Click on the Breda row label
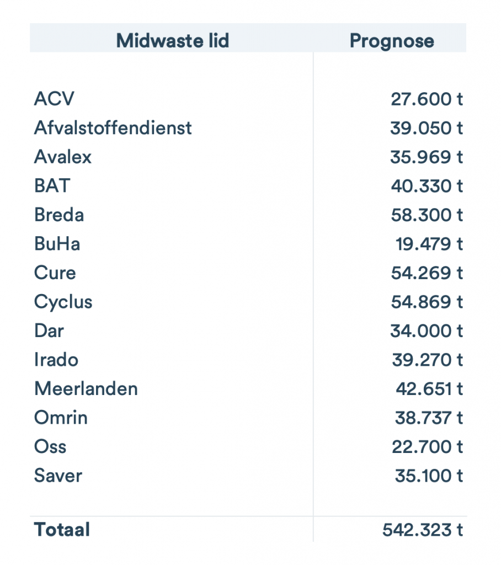 [59, 214]
